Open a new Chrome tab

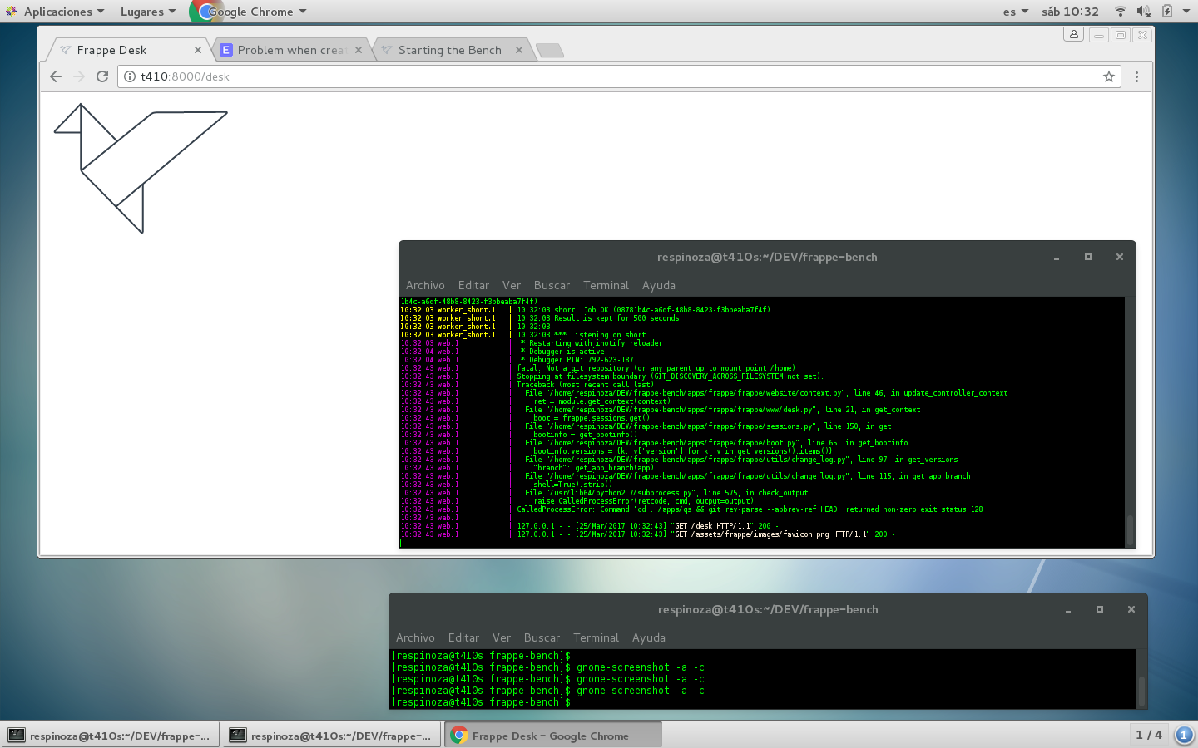tap(549, 51)
